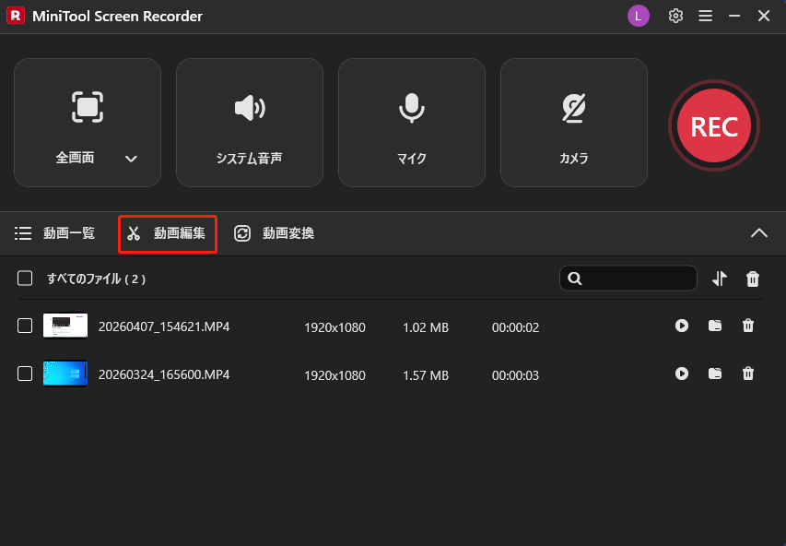Open the 動画一覧 list view icon
786x546 pixels.
pos(23,233)
